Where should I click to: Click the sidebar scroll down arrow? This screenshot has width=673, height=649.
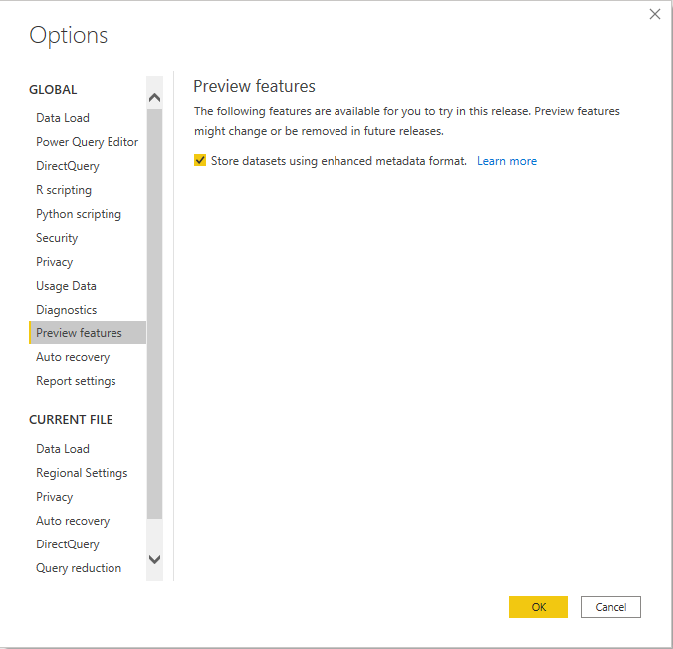coord(154,559)
